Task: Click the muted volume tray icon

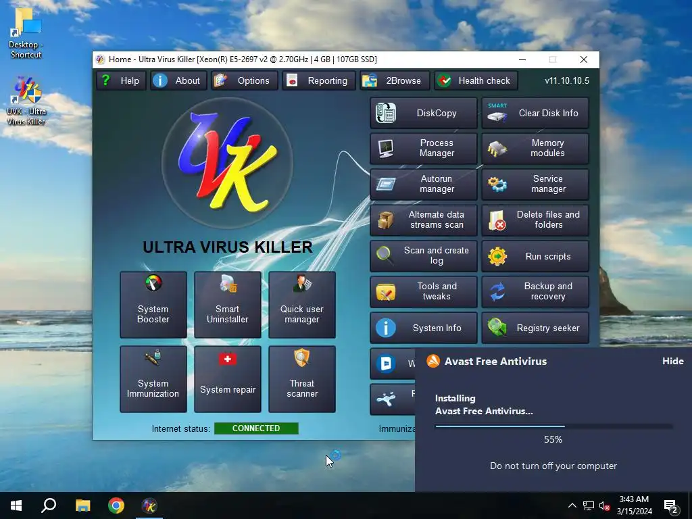Action: [605, 505]
